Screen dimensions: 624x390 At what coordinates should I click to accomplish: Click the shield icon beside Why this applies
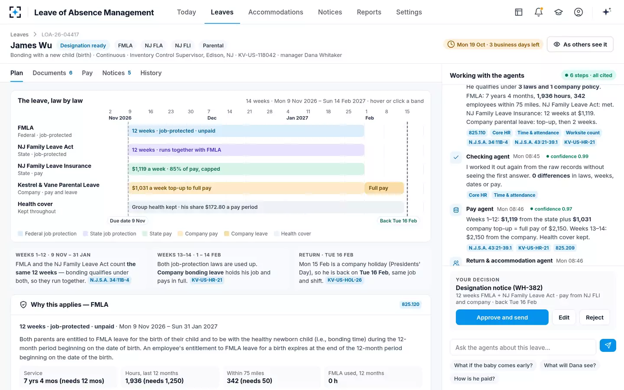[x=23, y=305]
